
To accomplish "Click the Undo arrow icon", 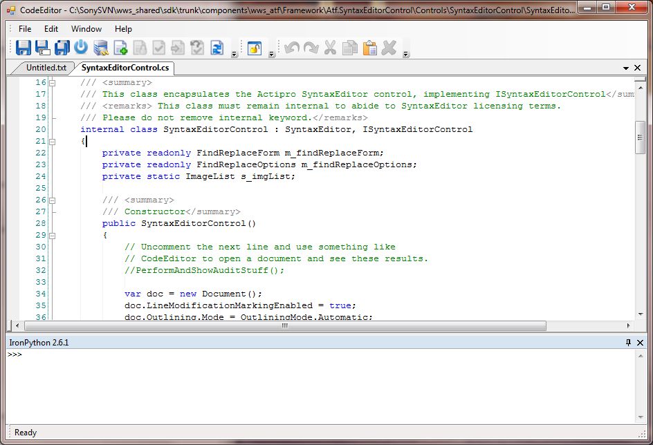I will tap(292, 48).
